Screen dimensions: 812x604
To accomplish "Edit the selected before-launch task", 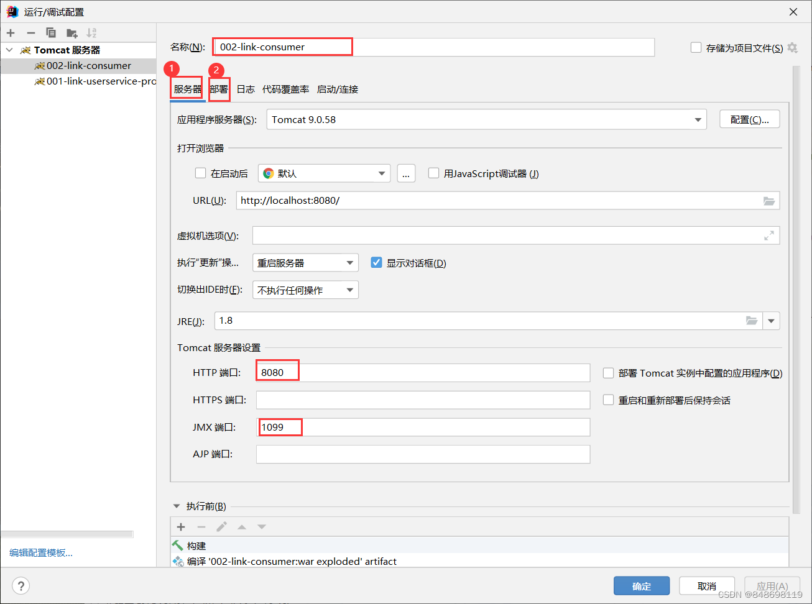I will point(221,527).
